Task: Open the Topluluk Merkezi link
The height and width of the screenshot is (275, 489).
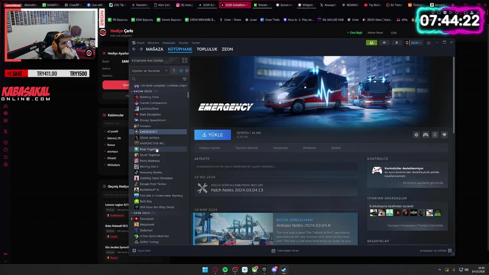Action: coord(246,148)
